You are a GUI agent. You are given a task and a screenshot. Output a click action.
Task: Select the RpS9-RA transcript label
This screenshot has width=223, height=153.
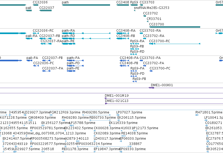137,41
